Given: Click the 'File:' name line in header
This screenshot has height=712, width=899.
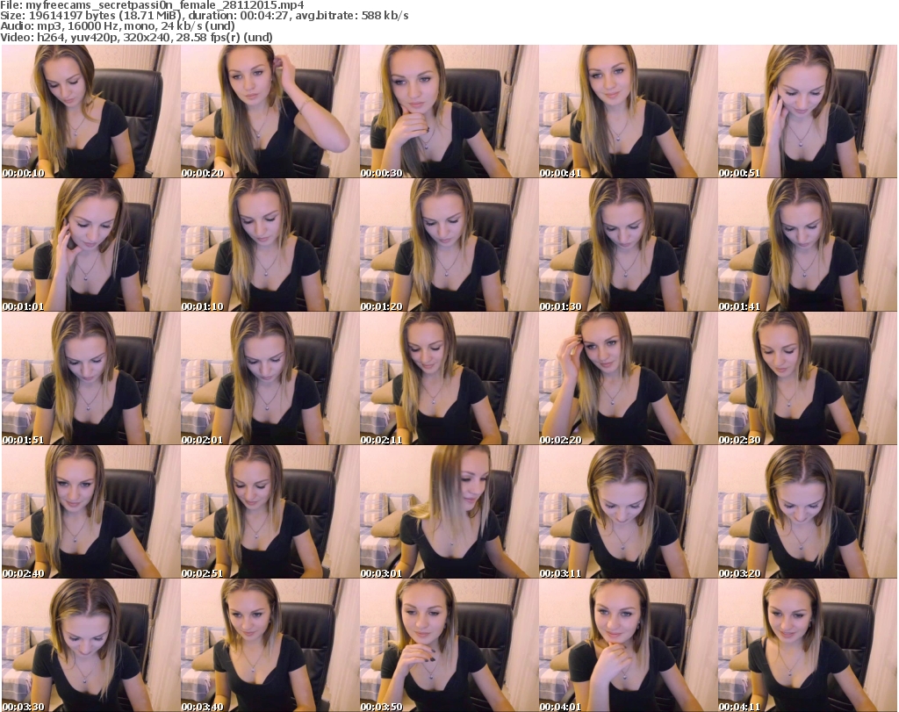Looking at the screenshot, I should pyautogui.click(x=152, y=5).
